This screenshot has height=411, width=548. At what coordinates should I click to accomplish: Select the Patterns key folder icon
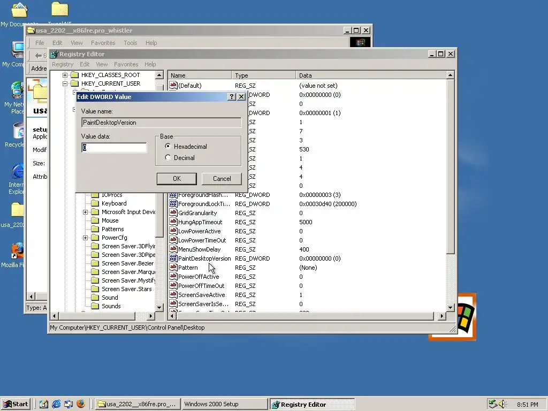[95, 229]
